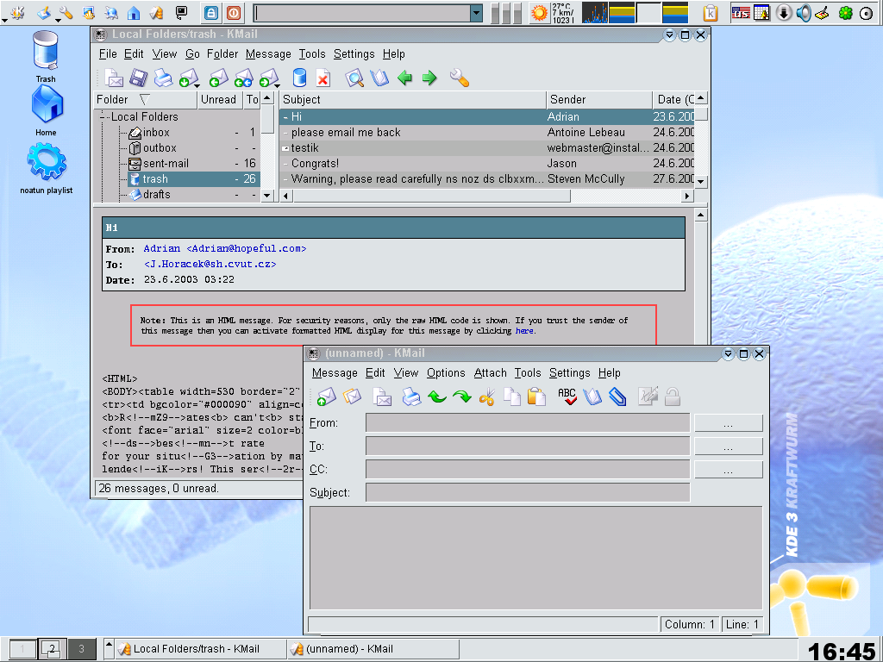Attach a file using the paperclip icon
Screen dimensions: 883x662
point(617,397)
